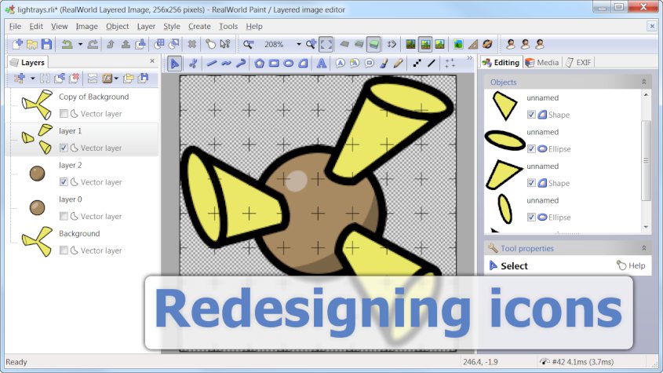Select the layer 2 brown ball thumbnail

coord(37,174)
